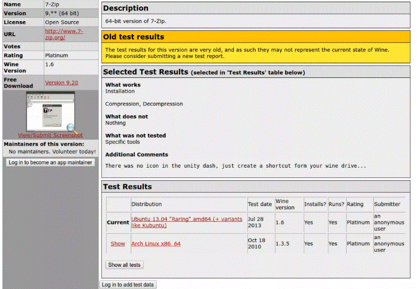Click the What does not label
Screen dimensions: 418x289
click(x=126, y=116)
